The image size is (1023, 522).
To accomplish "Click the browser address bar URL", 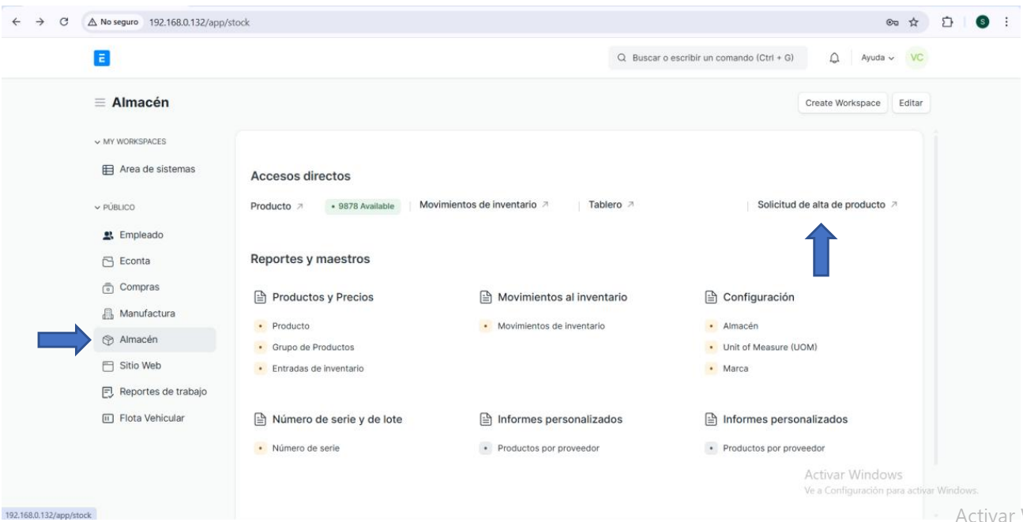I will [199, 22].
